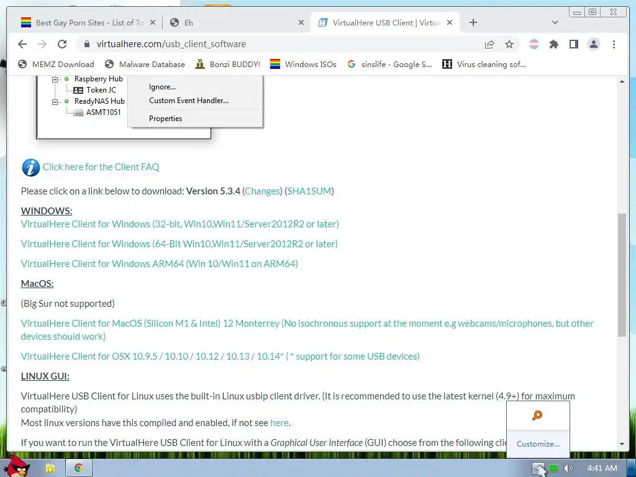Open the Client FAQ link
Screen dimensions: 636x477
(101, 167)
